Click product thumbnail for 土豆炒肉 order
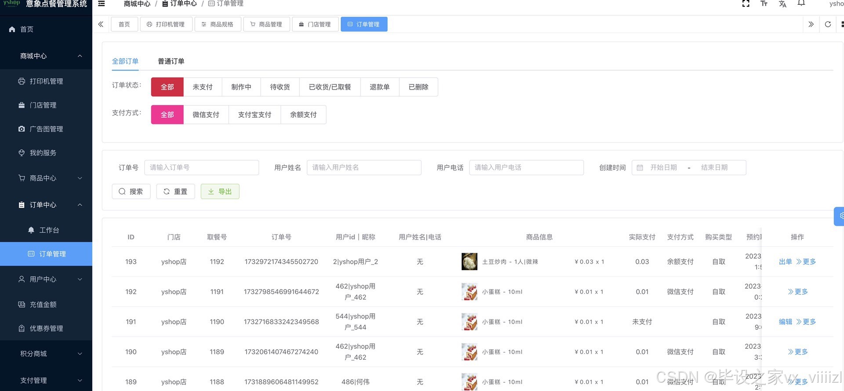Screen dimensions: 844x391 pyautogui.click(x=469, y=261)
